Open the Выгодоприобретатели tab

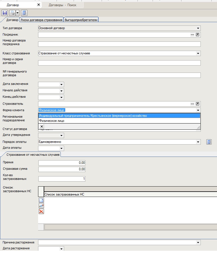click(x=81, y=20)
